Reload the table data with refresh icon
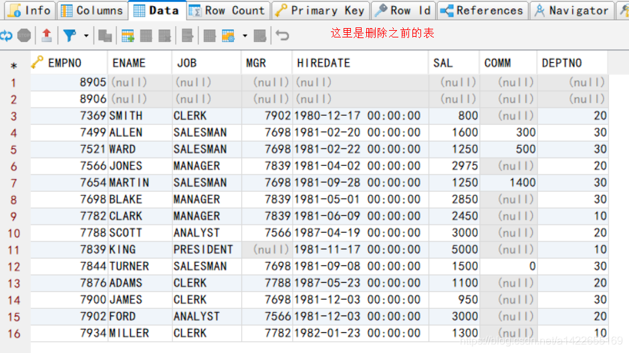 click(5, 35)
